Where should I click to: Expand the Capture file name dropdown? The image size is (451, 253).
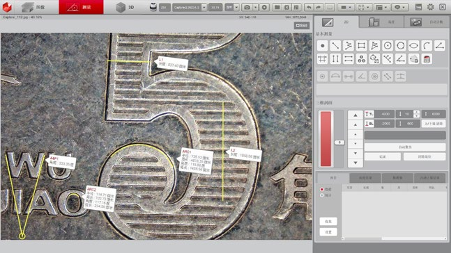point(204,7)
